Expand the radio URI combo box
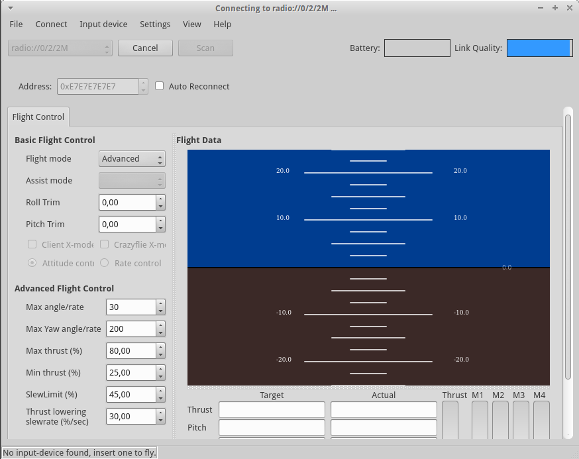This screenshot has width=579, height=459. pos(60,48)
